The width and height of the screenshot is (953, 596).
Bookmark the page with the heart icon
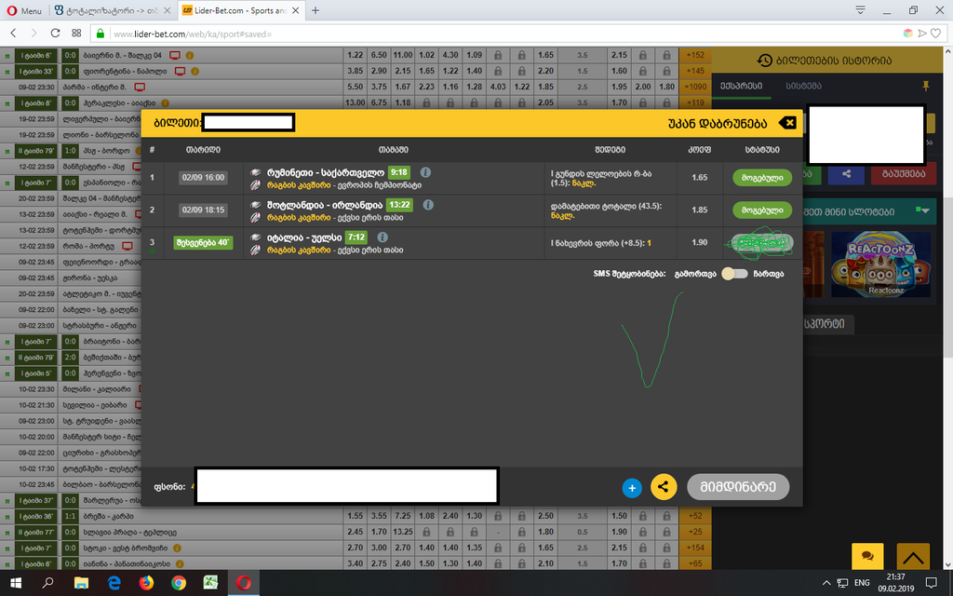[x=936, y=34]
